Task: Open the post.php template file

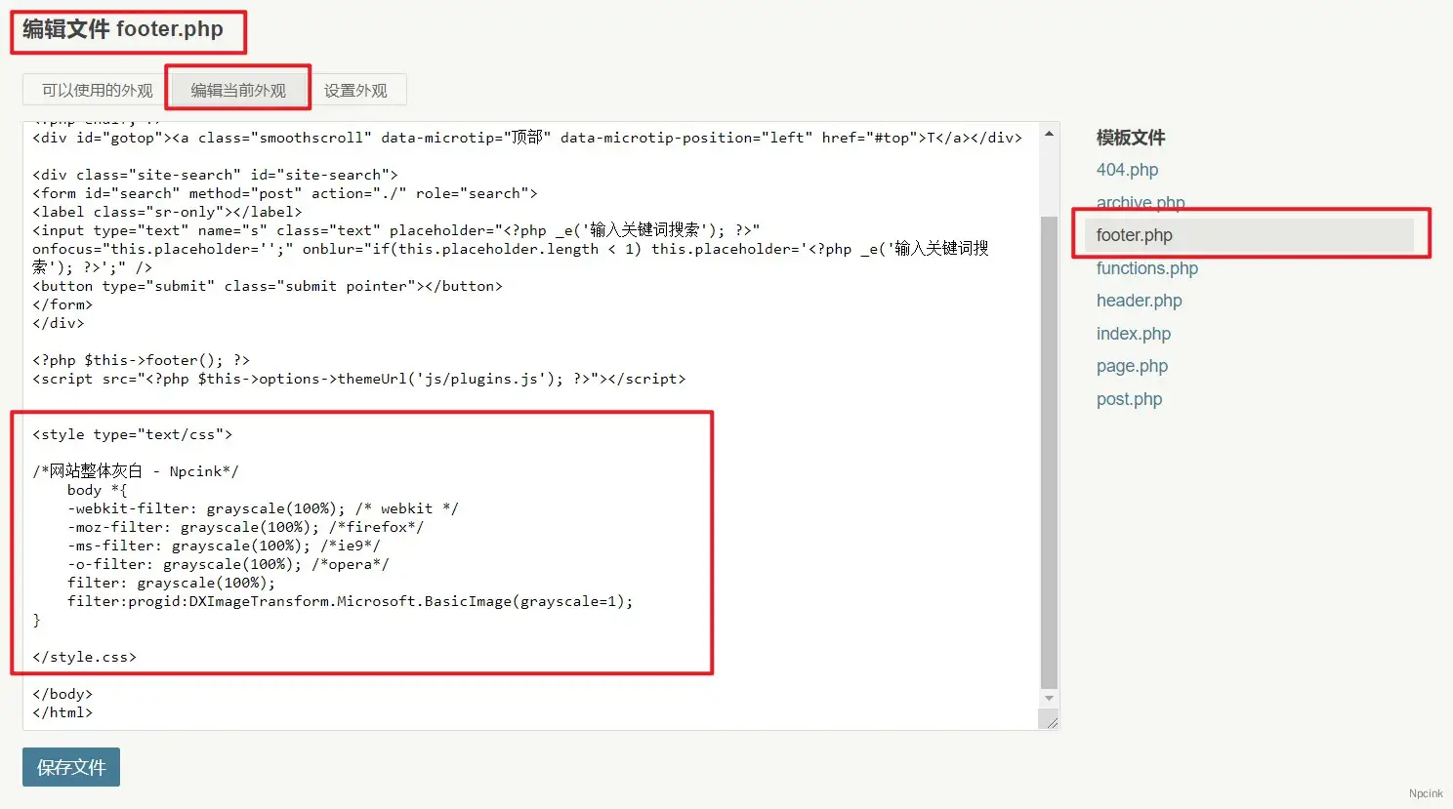Action: [x=1129, y=399]
